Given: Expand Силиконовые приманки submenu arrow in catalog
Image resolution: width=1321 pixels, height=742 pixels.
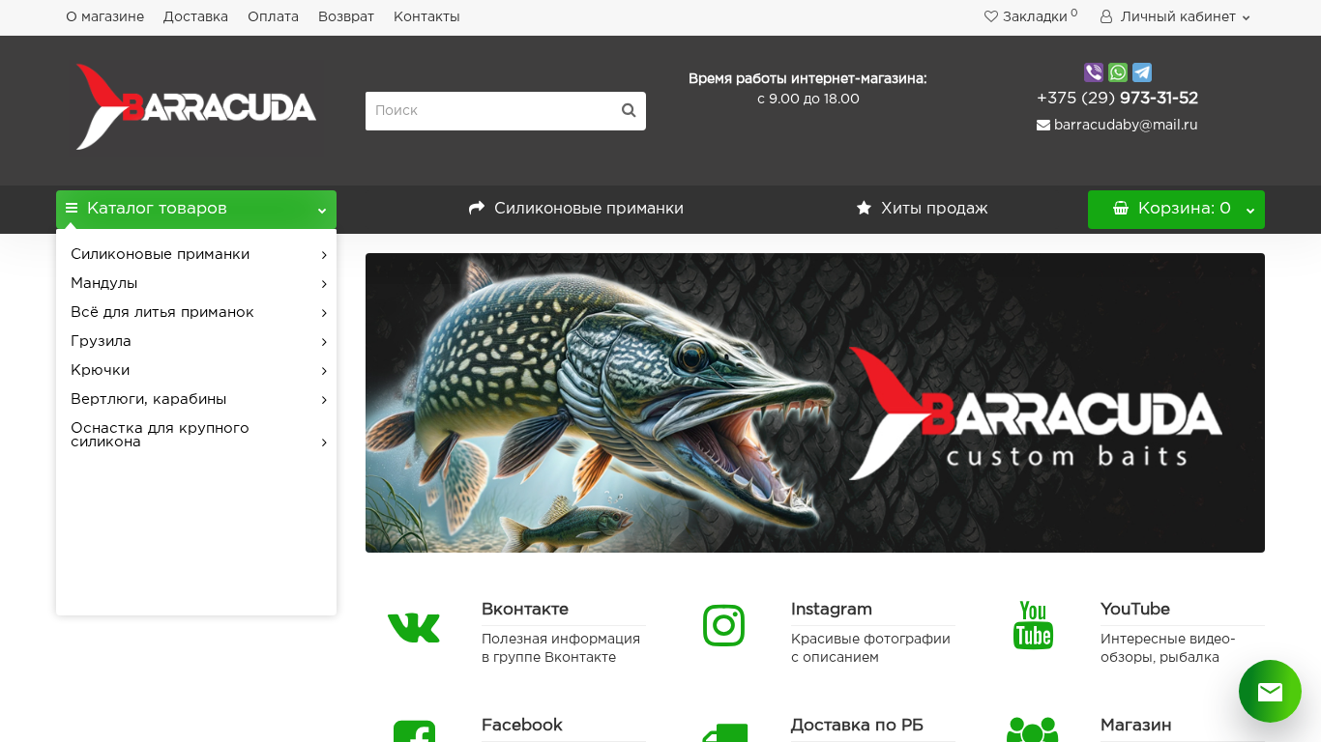Looking at the screenshot, I should pos(324,255).
